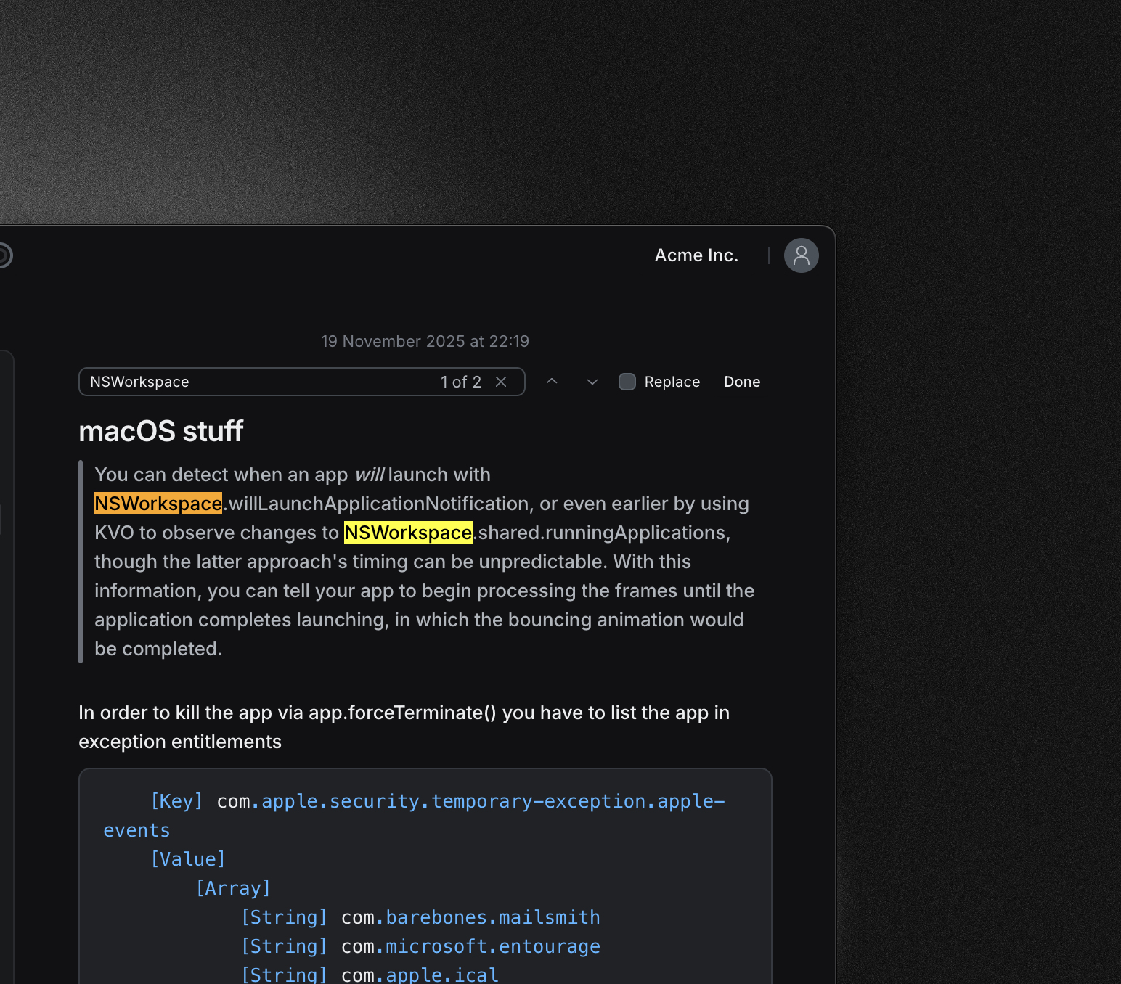This screenshot has width=1121, height=984.
Task: Open the user profile avatar
Action: point(801,255)
